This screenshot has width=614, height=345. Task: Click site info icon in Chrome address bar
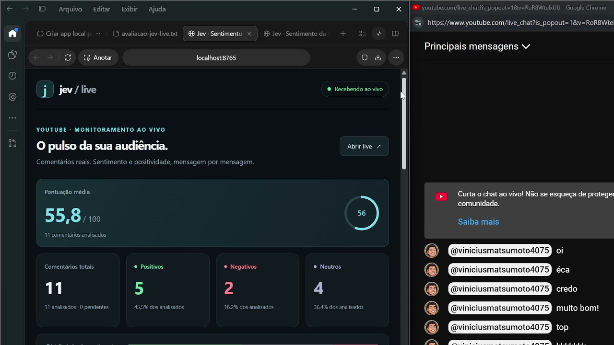pos(418,23)
